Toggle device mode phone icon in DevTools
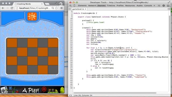This screenshot has height=97, width=172. pyautogui.click(x=74, y=5)
